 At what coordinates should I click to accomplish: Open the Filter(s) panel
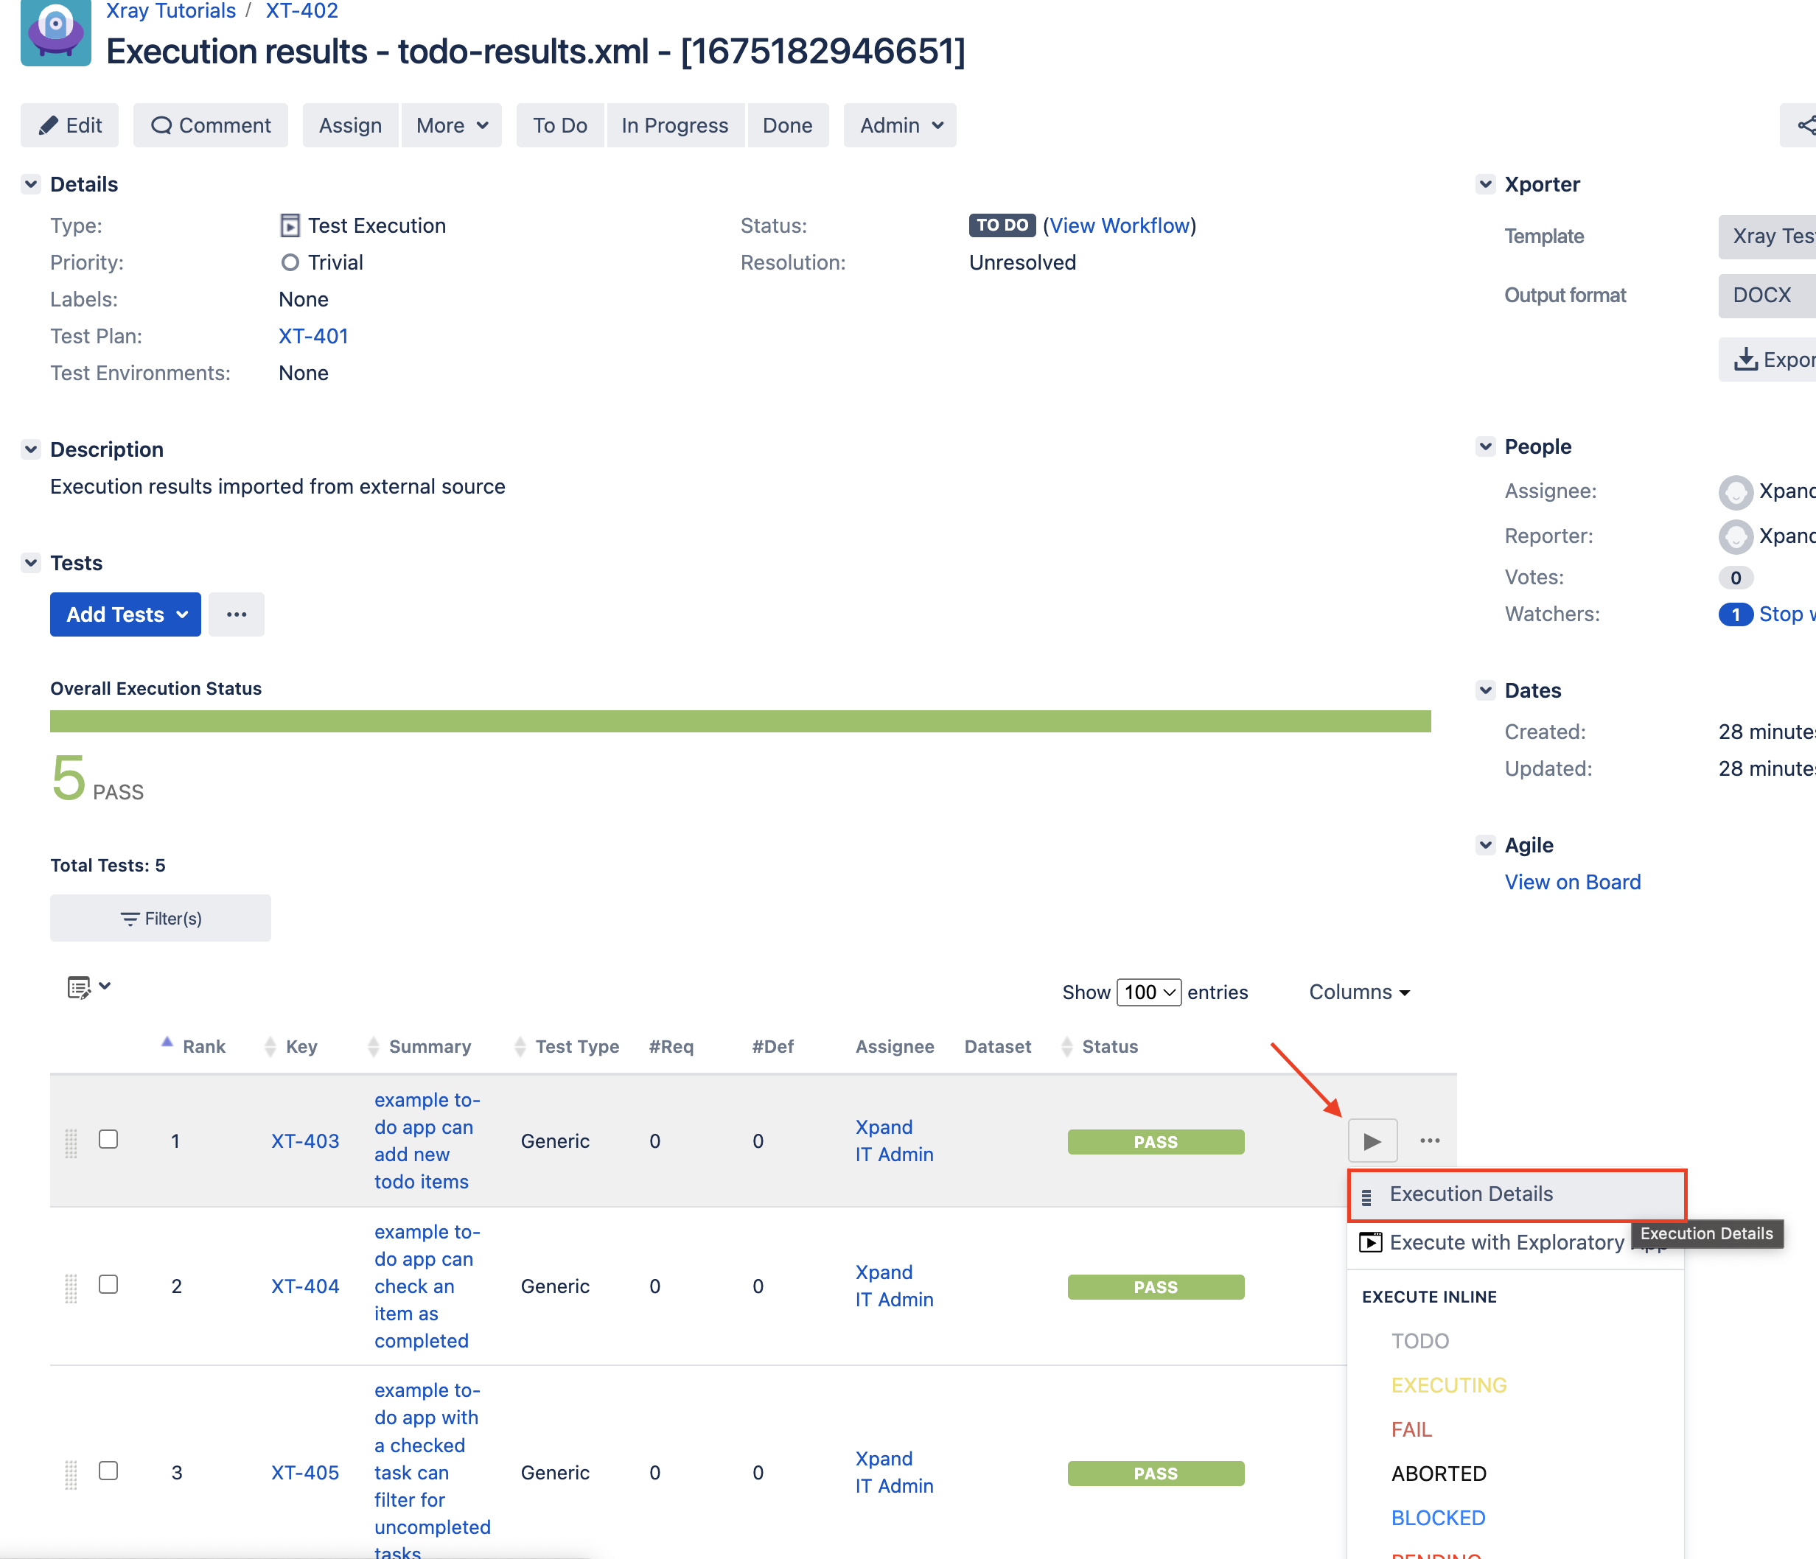point(161,917)
